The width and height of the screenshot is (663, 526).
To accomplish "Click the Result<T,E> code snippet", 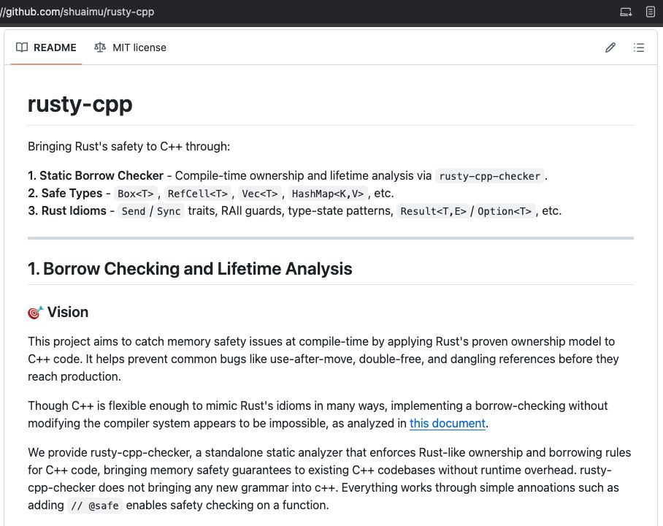I will (433, 212).
